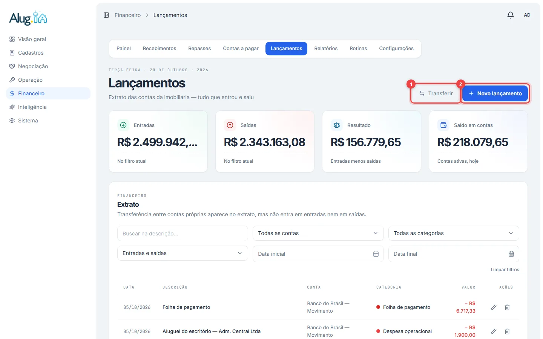Viewport: 543px width, 339px height.
Task: Switch to the Repasses tab
Action: point(199,49)
